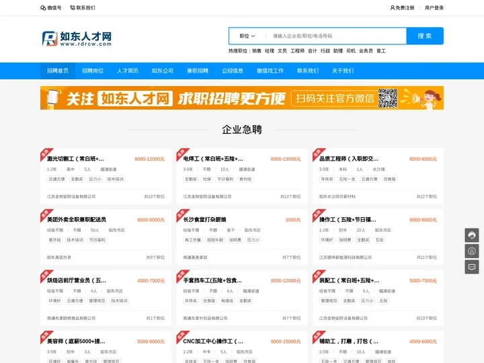Open job 烘焙店前厅营业员 listing

(76, 280)
